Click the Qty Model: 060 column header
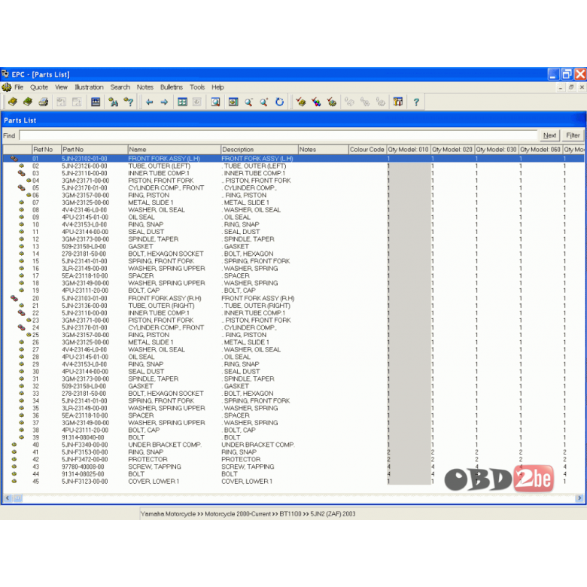This screenshot has width=587, height=587. (540, 149)
